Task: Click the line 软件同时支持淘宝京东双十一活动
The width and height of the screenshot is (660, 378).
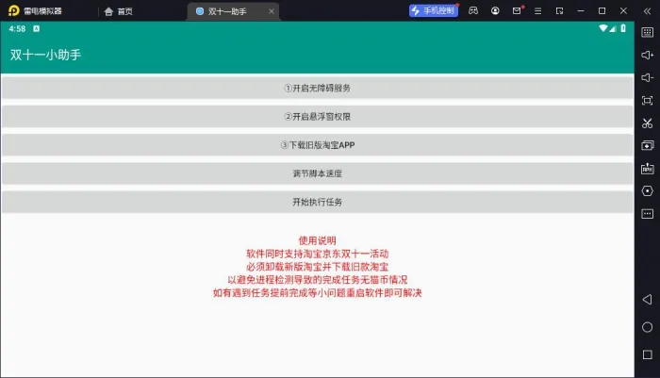Action: pyautogui.click(x=317, y=254)
